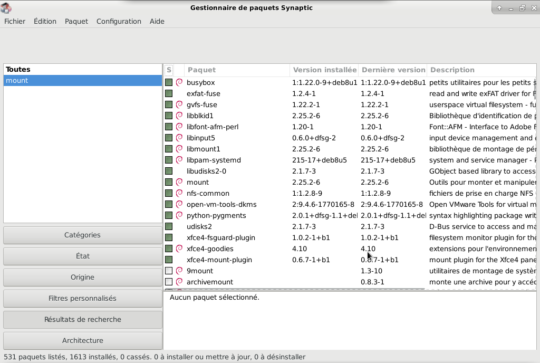The image size is (540, 363).
Task: Select the xfce4-mount-plugin package name
Action: point(219,260)
